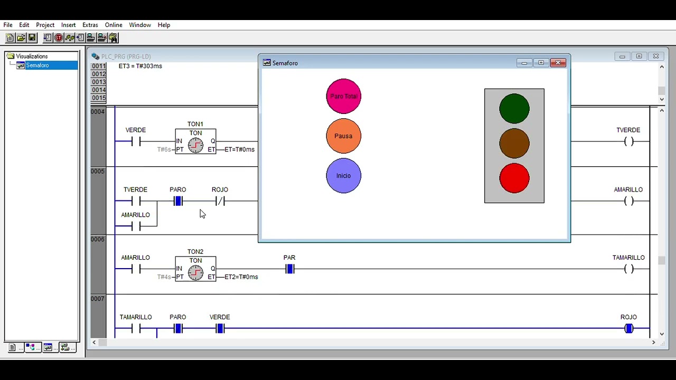This screenshot has height=380, width=676.
Task: Open the Insert menu
Action: coord(68,25)
